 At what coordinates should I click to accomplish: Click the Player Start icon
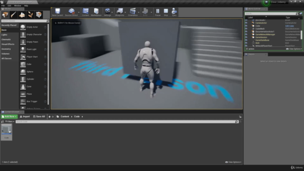pos(23,57)
